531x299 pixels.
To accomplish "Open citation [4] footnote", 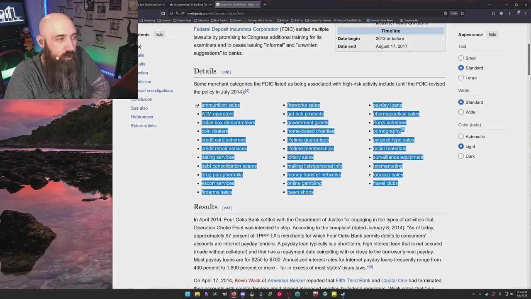I will point(247,91).
